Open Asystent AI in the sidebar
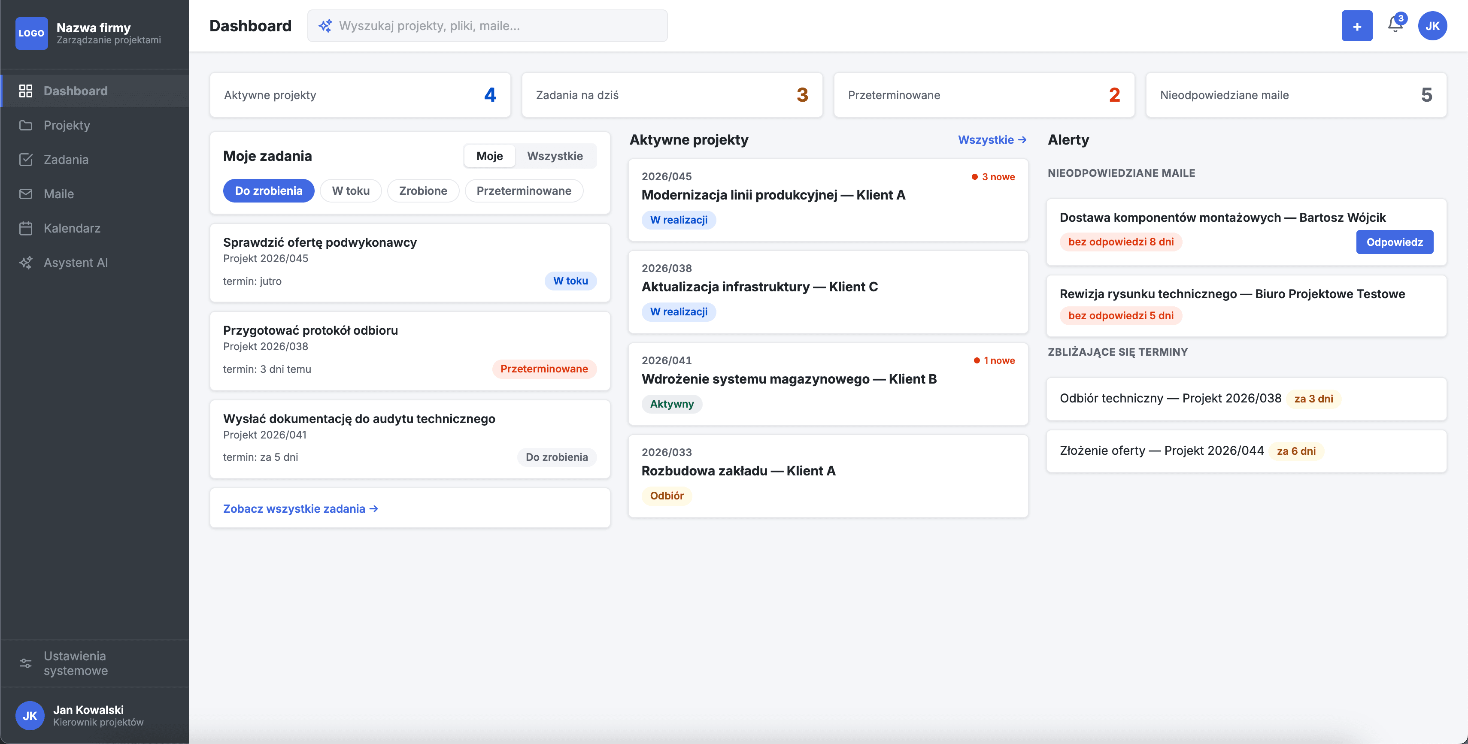The height and width of the screenshot is (744, 1468). (x=94, y=263)
